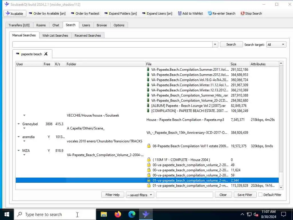The height and width of the screenshot is (220, 293).
Task: Collapse the VECCHIE/House/house folder node
Action: (x=24, y=115)
